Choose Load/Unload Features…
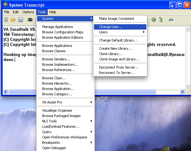The image size is (191, 151). pyautogui.click(x=65, y=126)
